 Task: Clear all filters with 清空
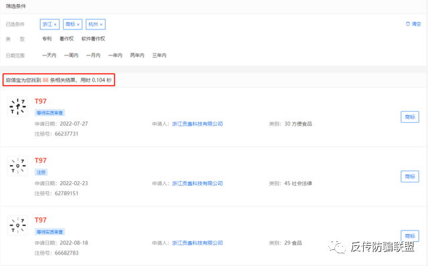click(413, 24)
